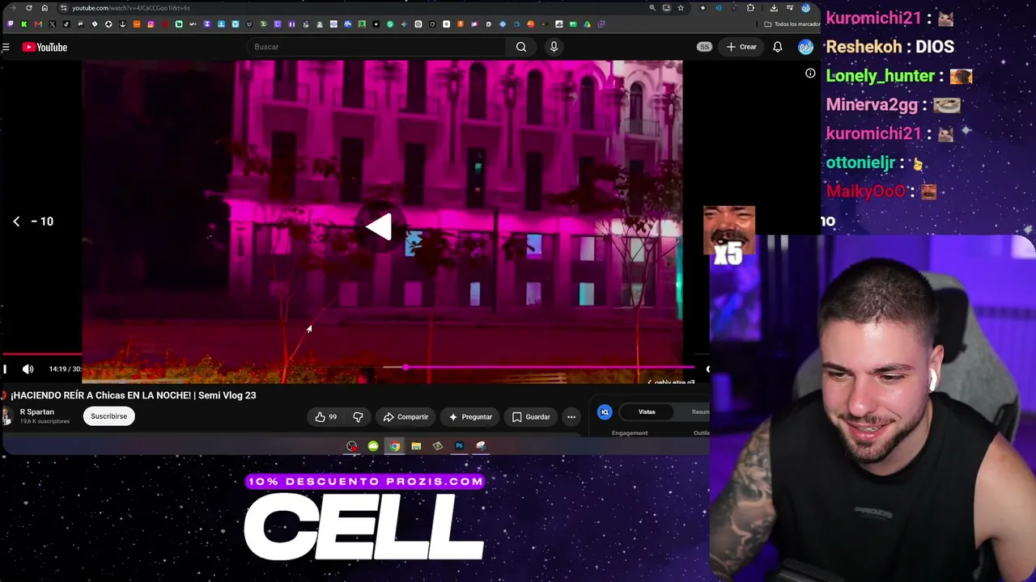Open the Chrome profile avatar
The height and width of the screenshot is (582, 1036).
point(805,8)
